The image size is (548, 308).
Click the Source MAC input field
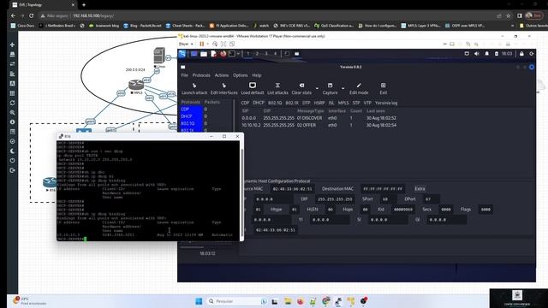tap(292, 189)
